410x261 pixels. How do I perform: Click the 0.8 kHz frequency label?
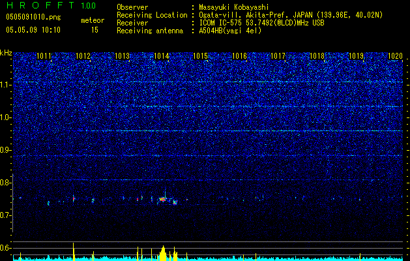click(5, 183)
